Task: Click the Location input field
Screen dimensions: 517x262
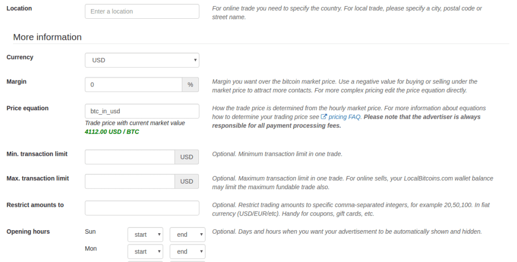Action: (142, 11)
